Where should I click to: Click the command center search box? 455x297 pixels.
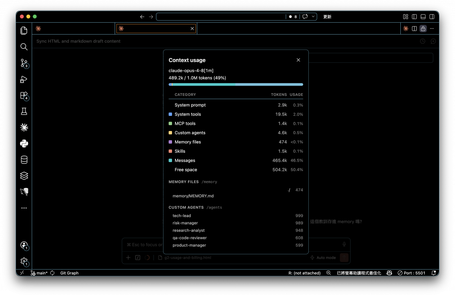coord(220,17)
